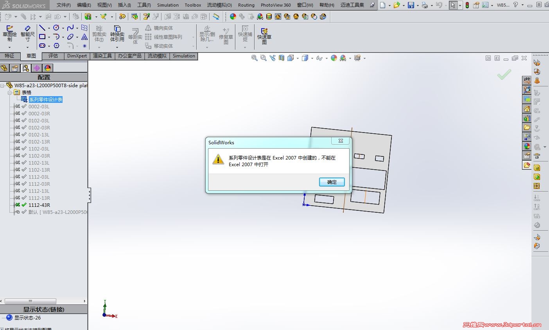Close the SolidWorks warning dialog with X
This screenshot has height=330, width=549.
tap(341, 141)
